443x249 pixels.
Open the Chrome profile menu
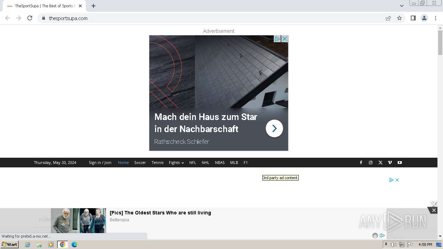tap(424, 18)
